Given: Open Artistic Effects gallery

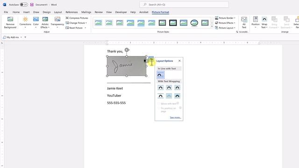Looking at the screenshot, I should (45, 22).
